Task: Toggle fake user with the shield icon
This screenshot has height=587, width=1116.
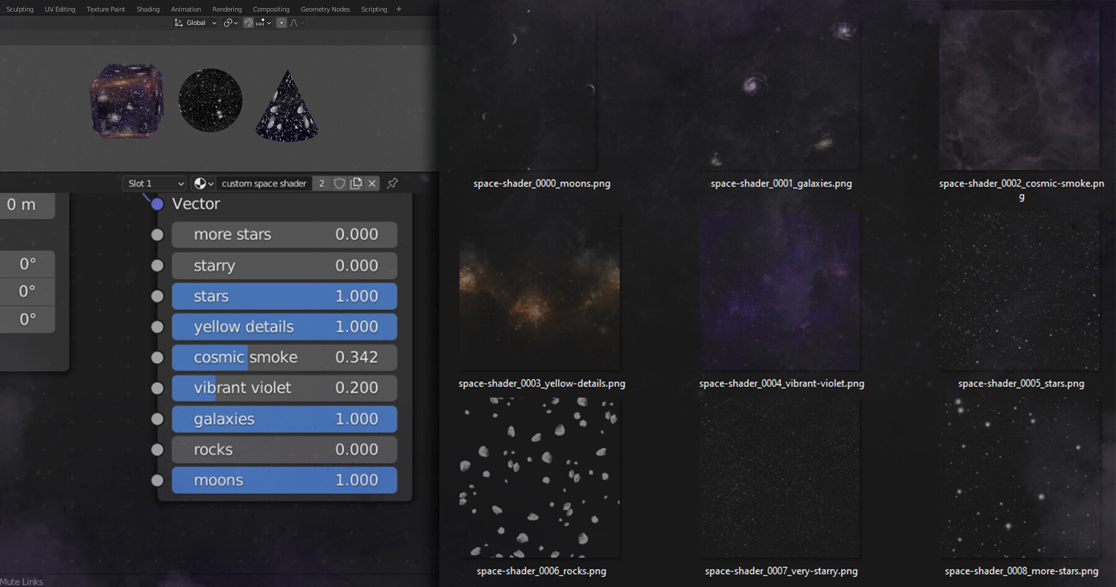Action: point(339,183)
